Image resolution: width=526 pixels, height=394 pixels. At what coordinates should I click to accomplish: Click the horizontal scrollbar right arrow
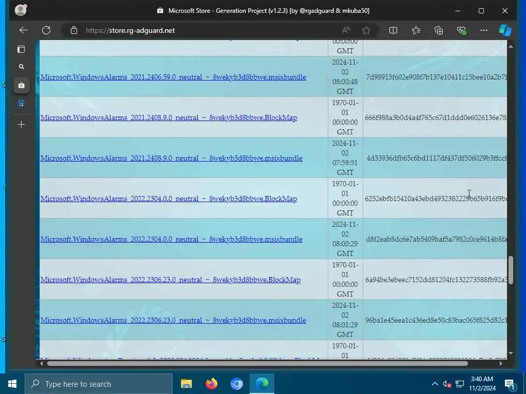click(x=501, y=364)
